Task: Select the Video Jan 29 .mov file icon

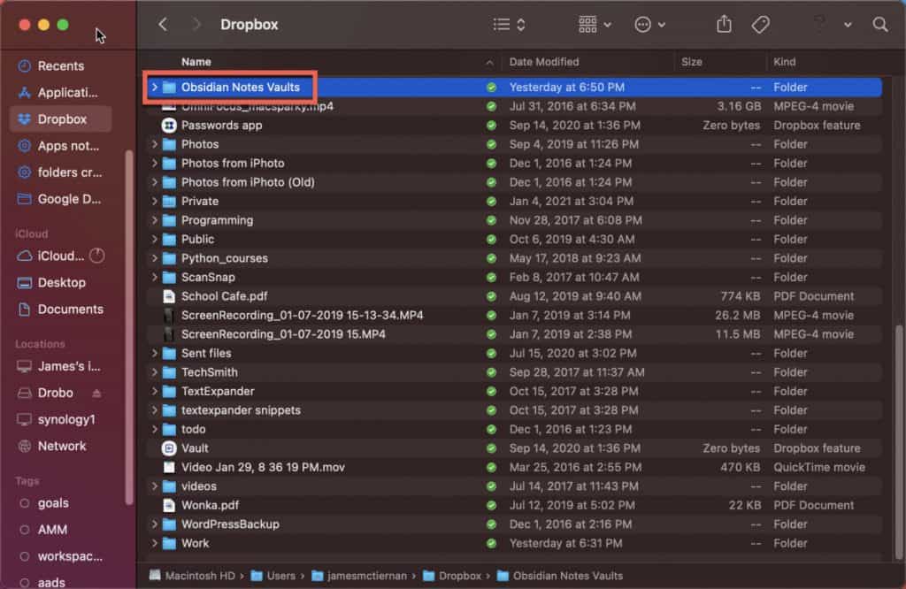Action: [x=169, y=467]
